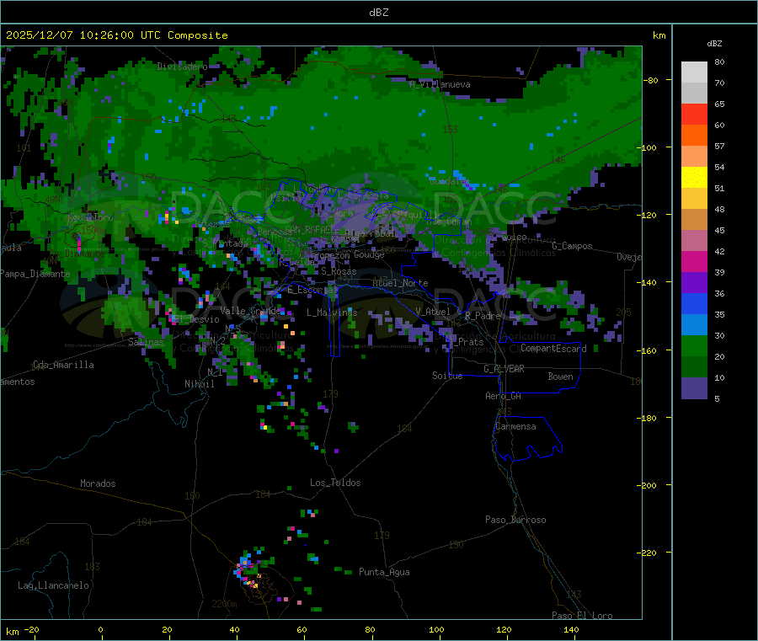Select the purple 36 dBZ legend swatch
Screen dimensions: 758x641
tap(694, 283)
